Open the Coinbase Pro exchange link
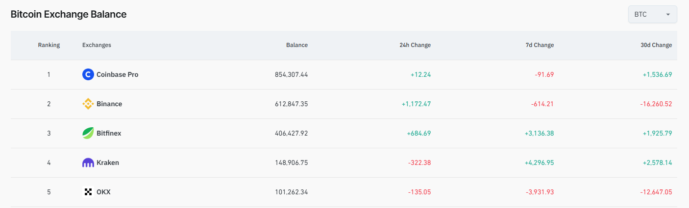689x208 pixels. pos(117,74)
